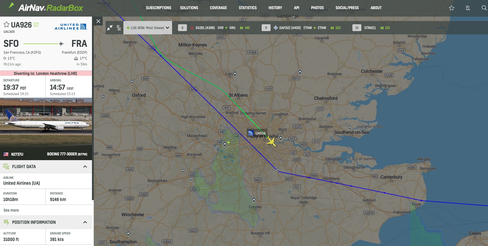Favorite flight UA926 with star icon

coord(6,25)
